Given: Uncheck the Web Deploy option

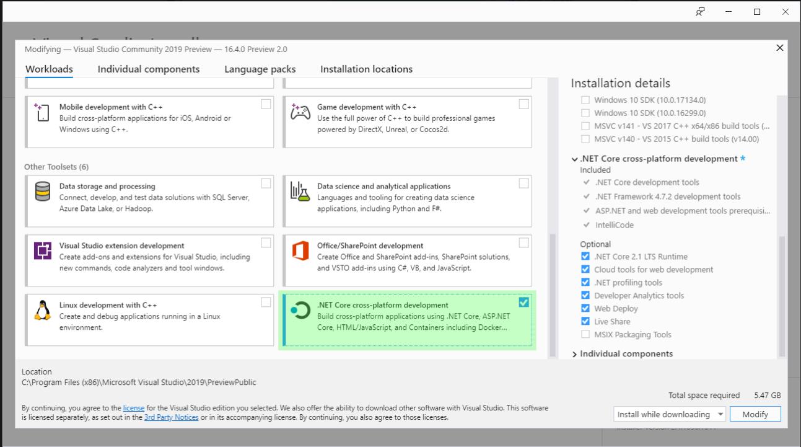Looking at the screenshot, I should [x=585, y=308].
